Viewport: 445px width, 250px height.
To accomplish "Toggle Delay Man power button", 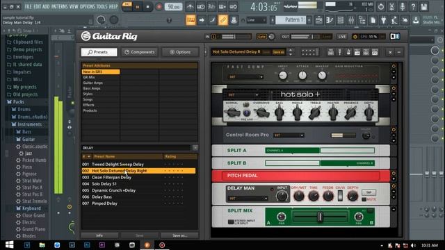I will pos(394,186).
